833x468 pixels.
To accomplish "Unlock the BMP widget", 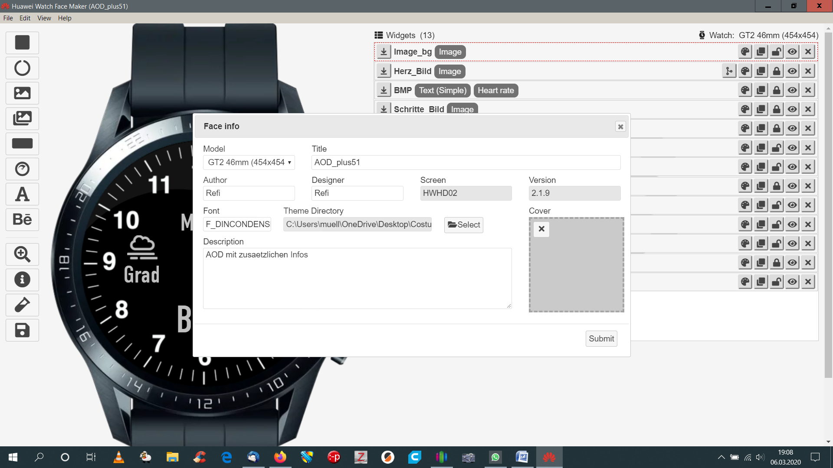I will click(x=777, y=90).
